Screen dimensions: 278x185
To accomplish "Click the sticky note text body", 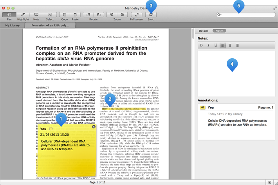I will point(65,145).
